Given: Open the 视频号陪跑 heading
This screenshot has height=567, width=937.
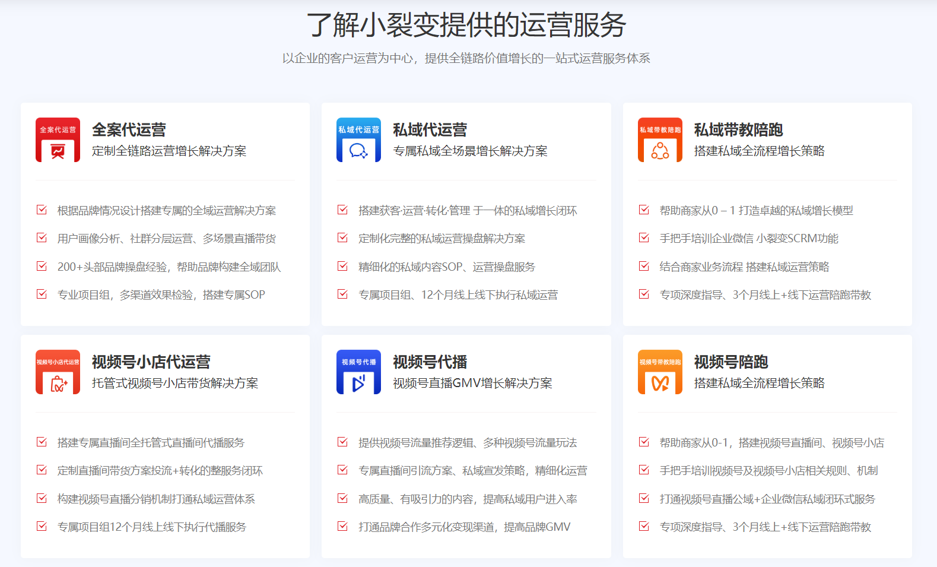Looking at the screenshot, I should [x=730, y=362].
